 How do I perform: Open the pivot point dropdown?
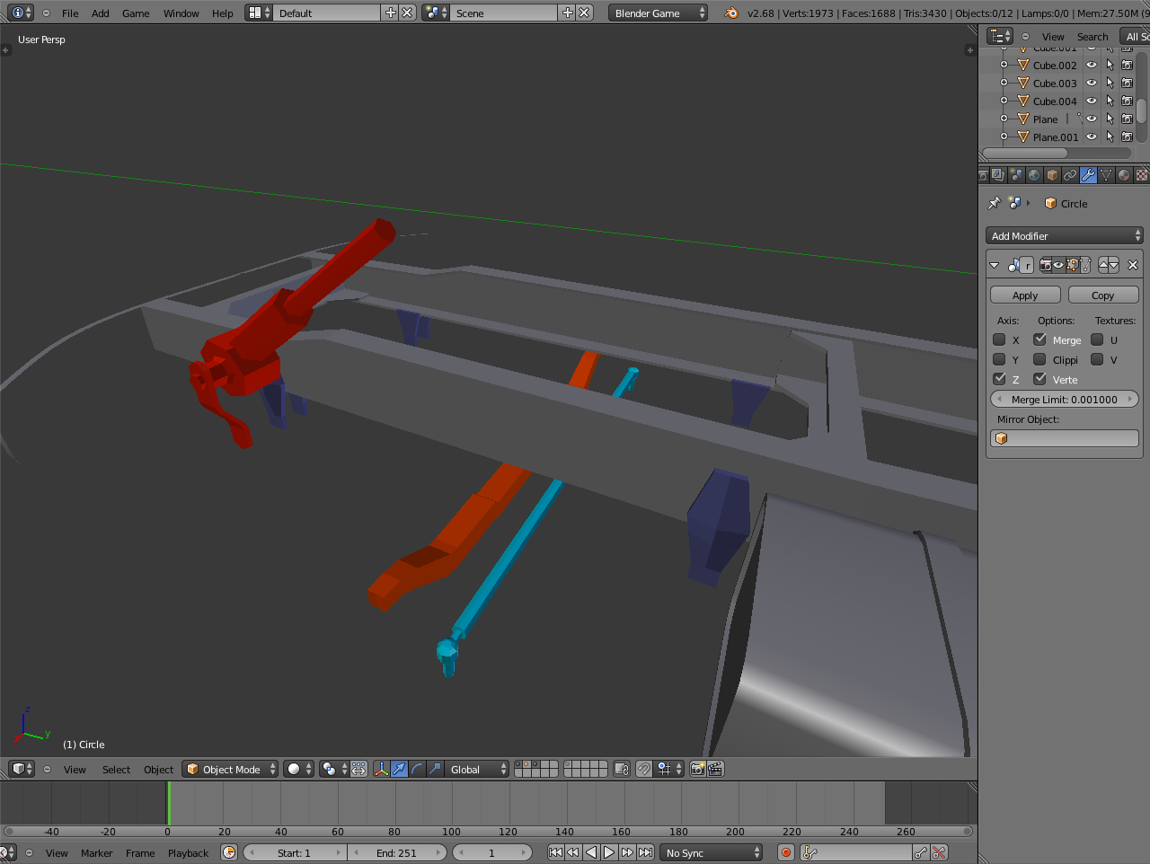click(333, 769)
